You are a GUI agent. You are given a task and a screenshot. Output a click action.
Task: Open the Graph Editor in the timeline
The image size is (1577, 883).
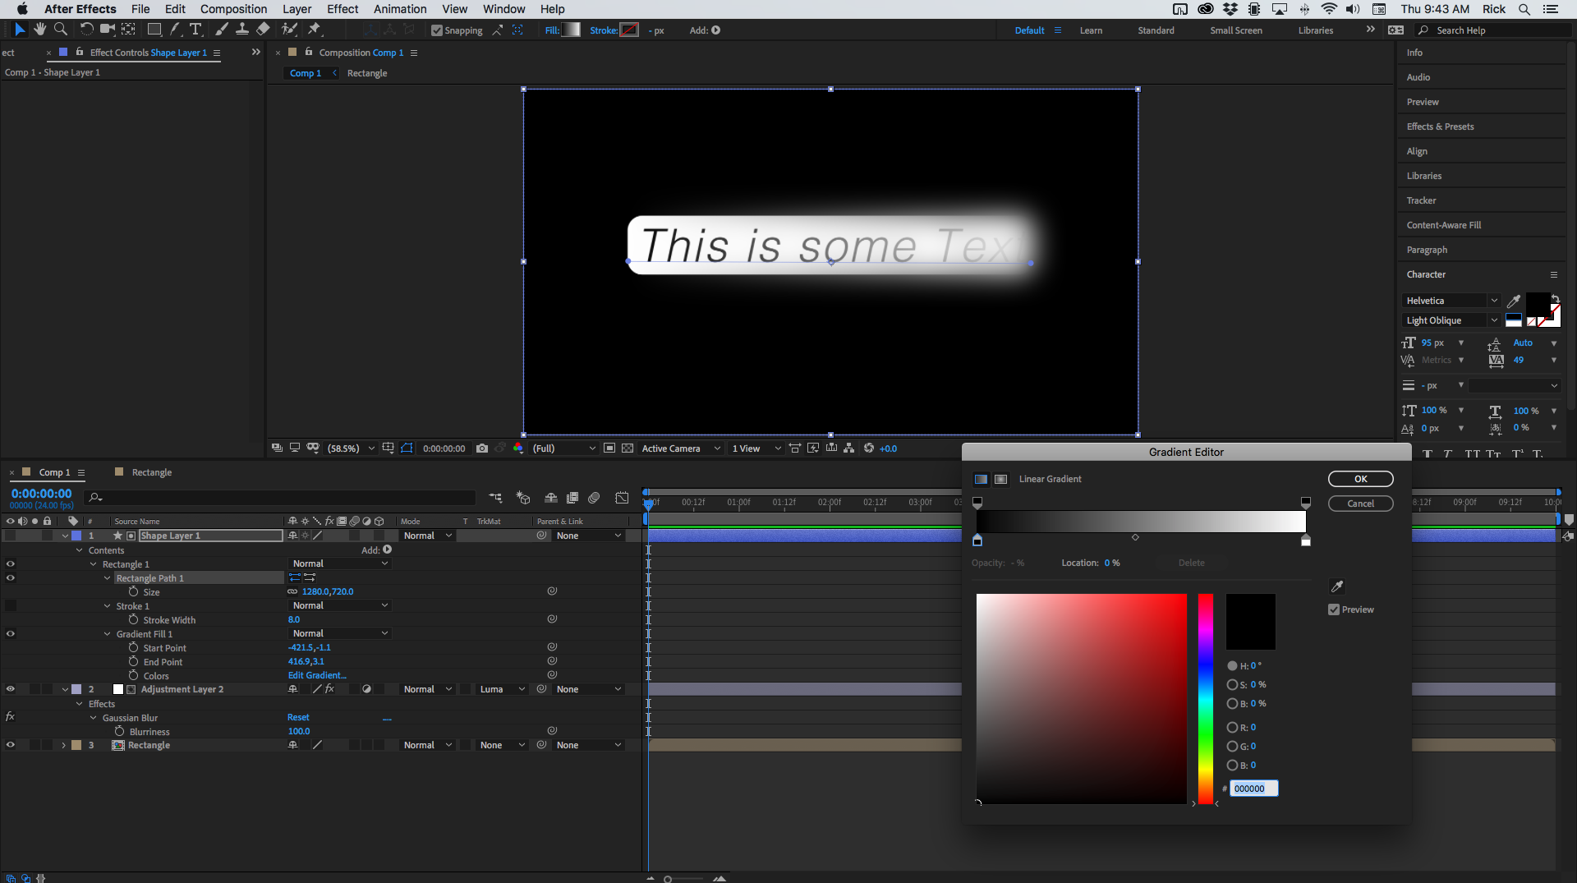coord(622,498)
